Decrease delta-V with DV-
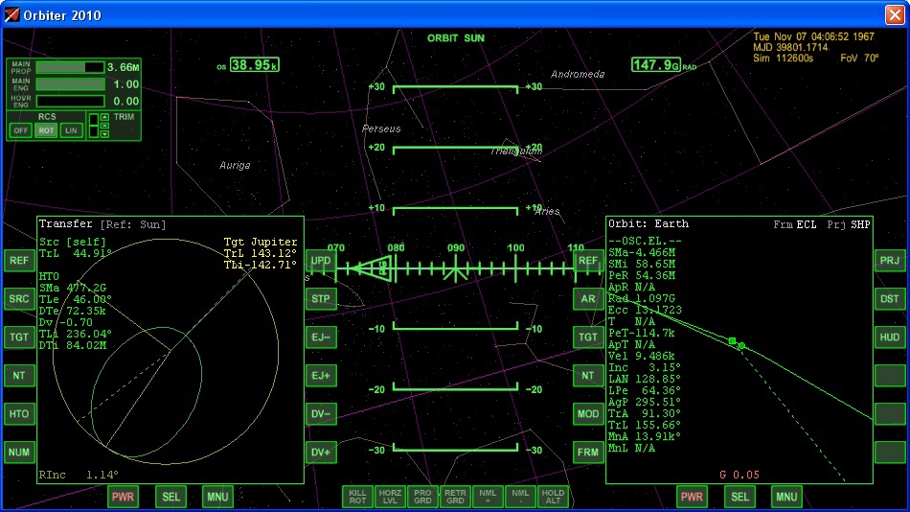Viewport: 910px width, 512px height. point(321,414)
